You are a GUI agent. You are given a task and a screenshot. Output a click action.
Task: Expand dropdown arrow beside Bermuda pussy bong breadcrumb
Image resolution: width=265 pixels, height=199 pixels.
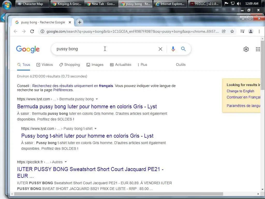(97, 99)
